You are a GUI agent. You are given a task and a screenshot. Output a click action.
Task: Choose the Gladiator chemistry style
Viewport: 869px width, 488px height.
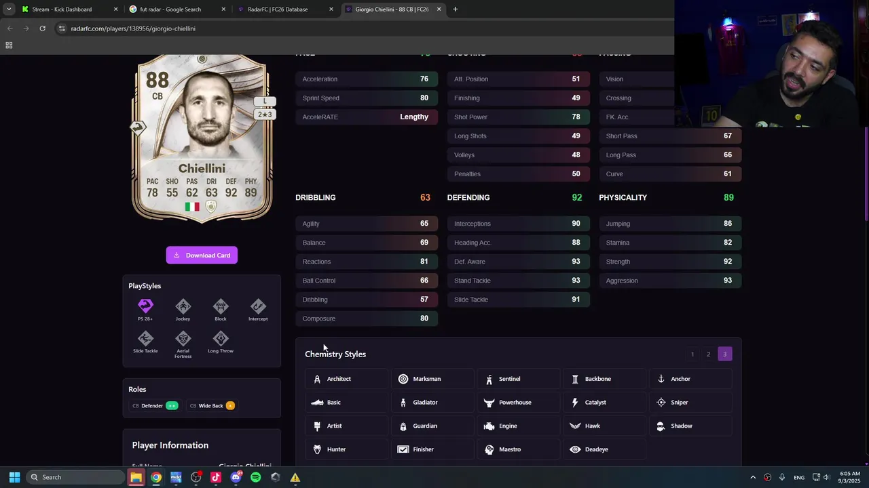point(432,403)
